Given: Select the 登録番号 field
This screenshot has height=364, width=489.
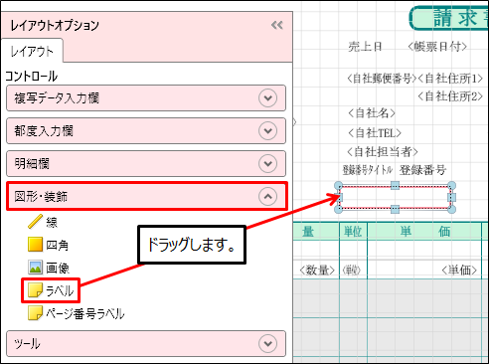Looking at the screenshot, I should 422,170.
